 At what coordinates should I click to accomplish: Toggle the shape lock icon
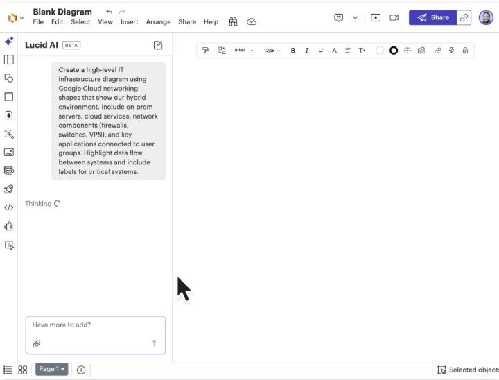(465, 51)
